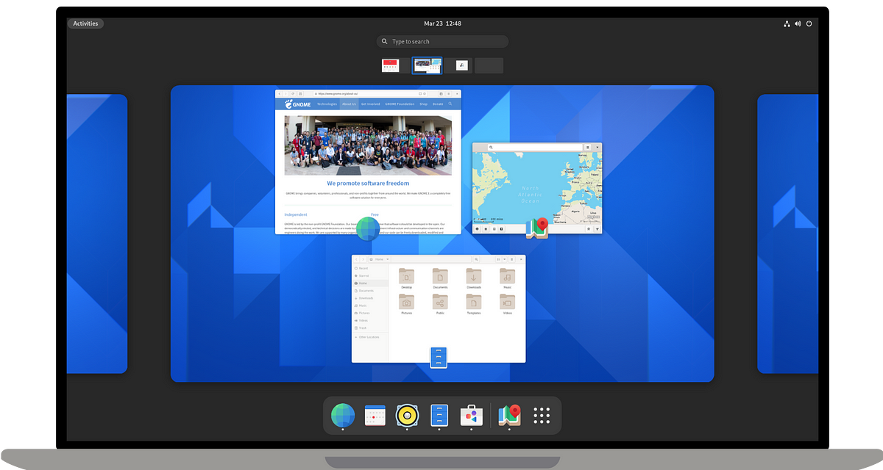The width and height of the screenshot is (883, 470).
Task: Click the clock showing Mar 23 12:48
Action: click(x=443, y=23)
